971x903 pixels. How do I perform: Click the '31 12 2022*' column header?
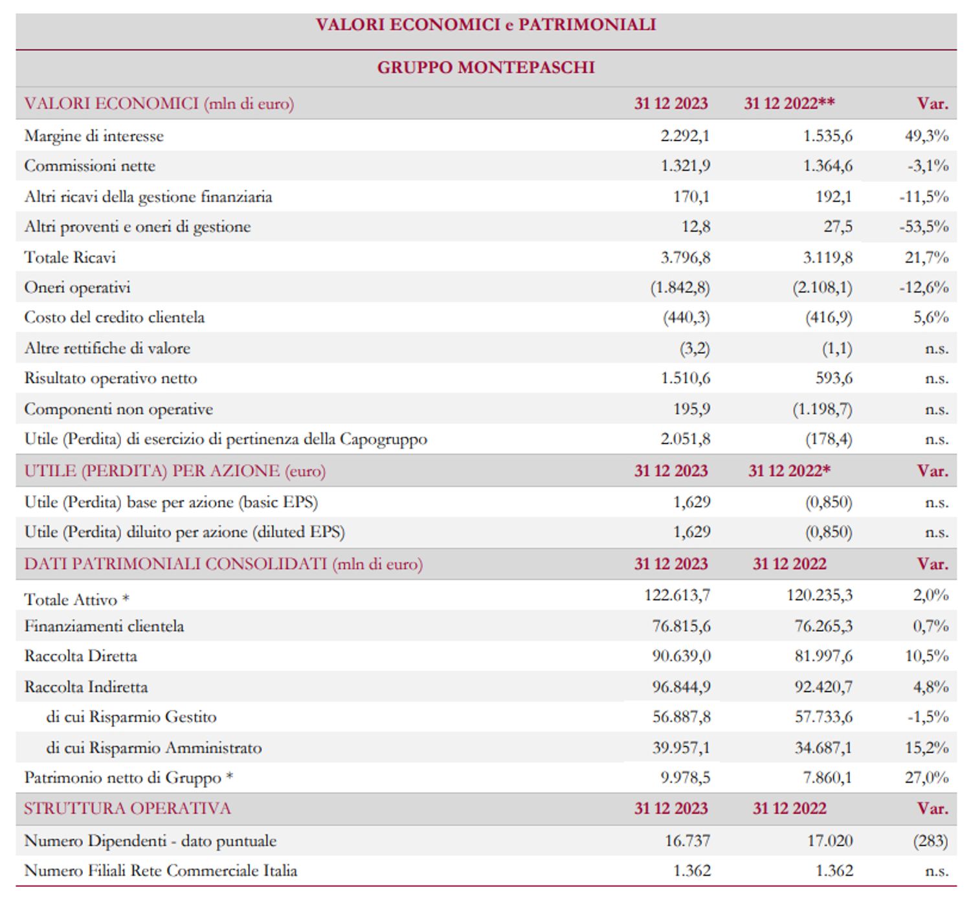(x=789, y=471)
